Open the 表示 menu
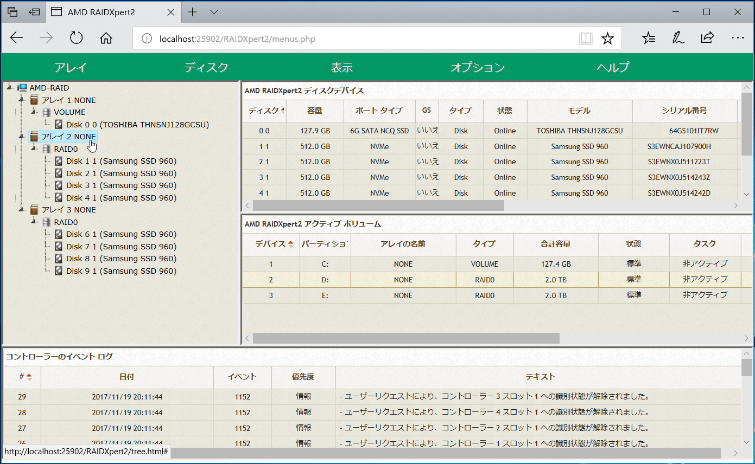This screenshot has height=464, width=755. click(342, 68)
